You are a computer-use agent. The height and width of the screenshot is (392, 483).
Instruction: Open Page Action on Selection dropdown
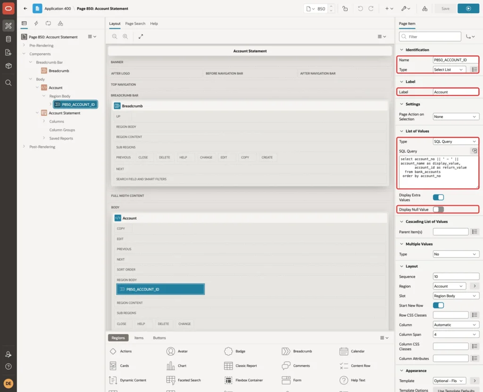(x=456, y=117)
